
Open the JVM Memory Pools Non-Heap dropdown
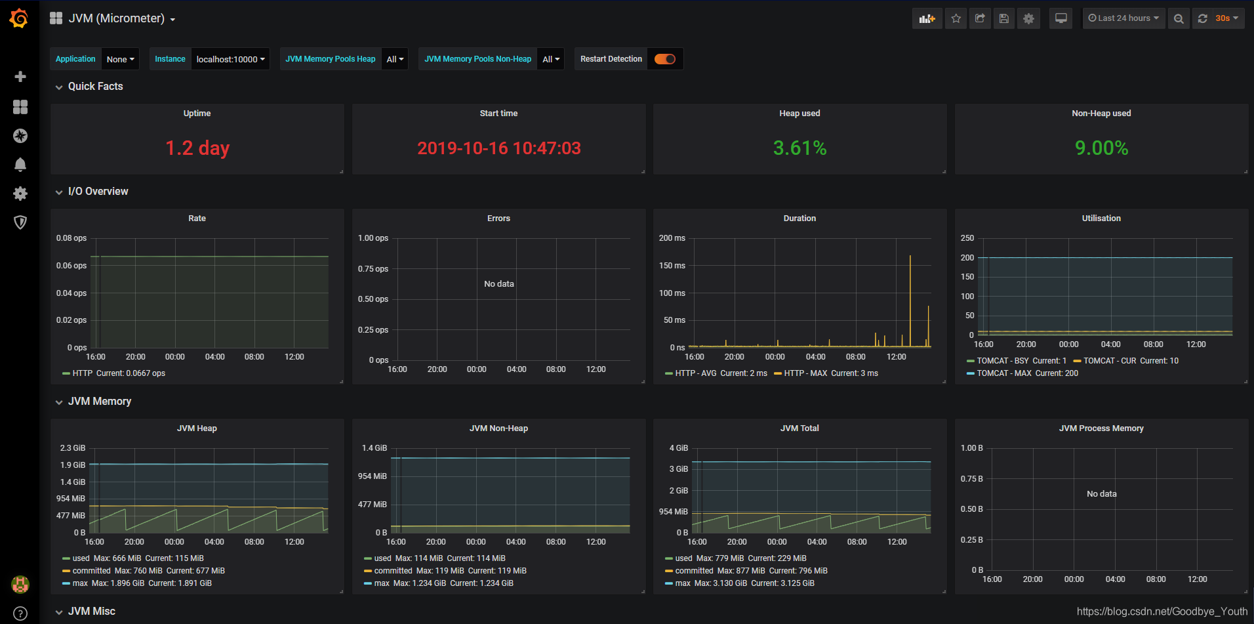point(551,59)
